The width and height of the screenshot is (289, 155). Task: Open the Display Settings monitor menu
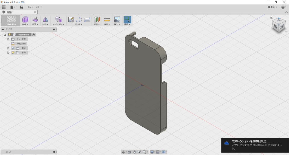point(152,152)
